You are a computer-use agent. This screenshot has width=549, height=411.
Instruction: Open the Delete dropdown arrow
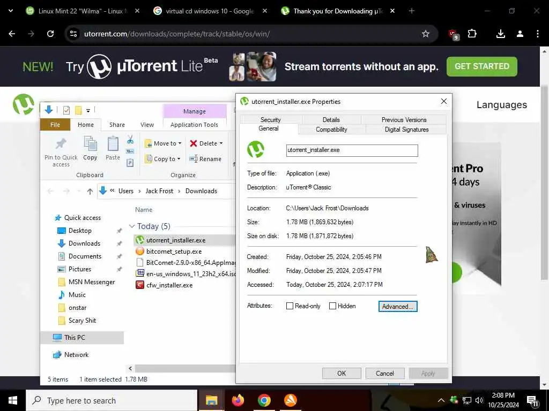point(221,143)
